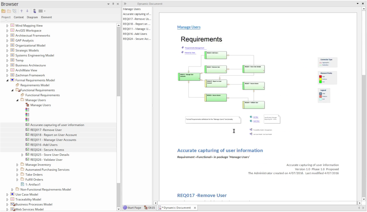367x212 pixels.
Task: Move selected item up with arrow icon
Action: click(21, 11)
